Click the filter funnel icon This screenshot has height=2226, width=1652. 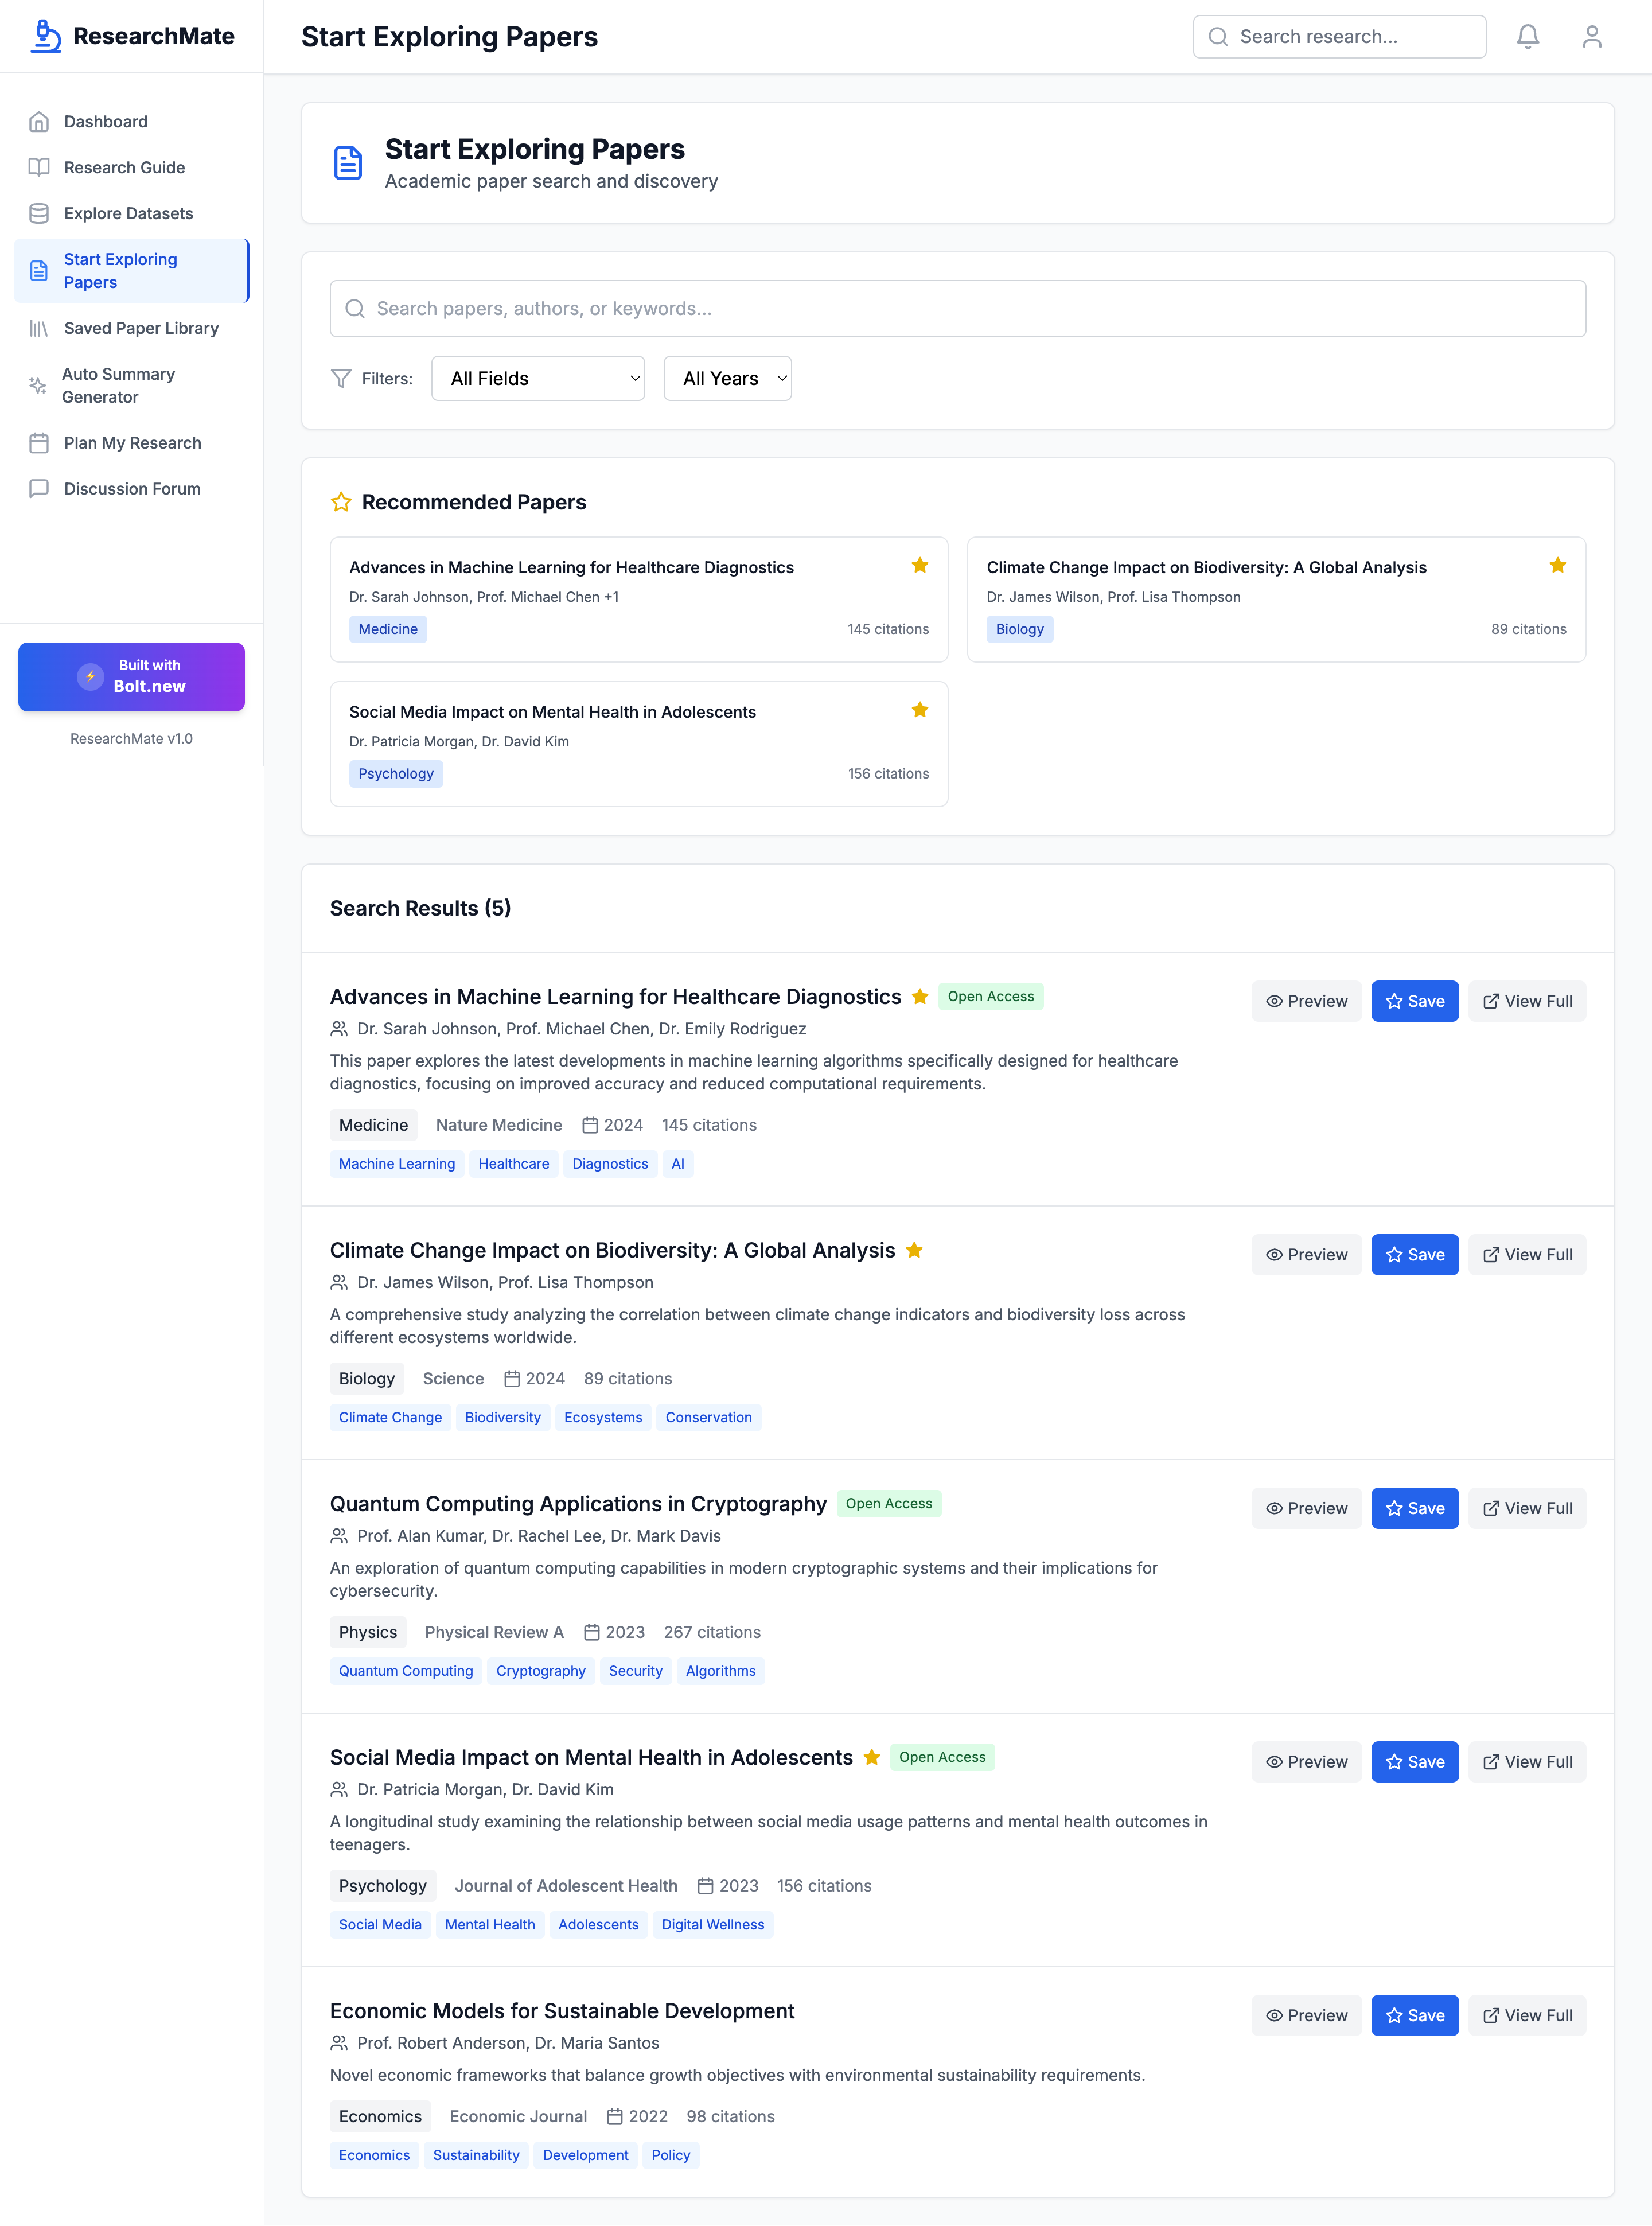point(341,378)
